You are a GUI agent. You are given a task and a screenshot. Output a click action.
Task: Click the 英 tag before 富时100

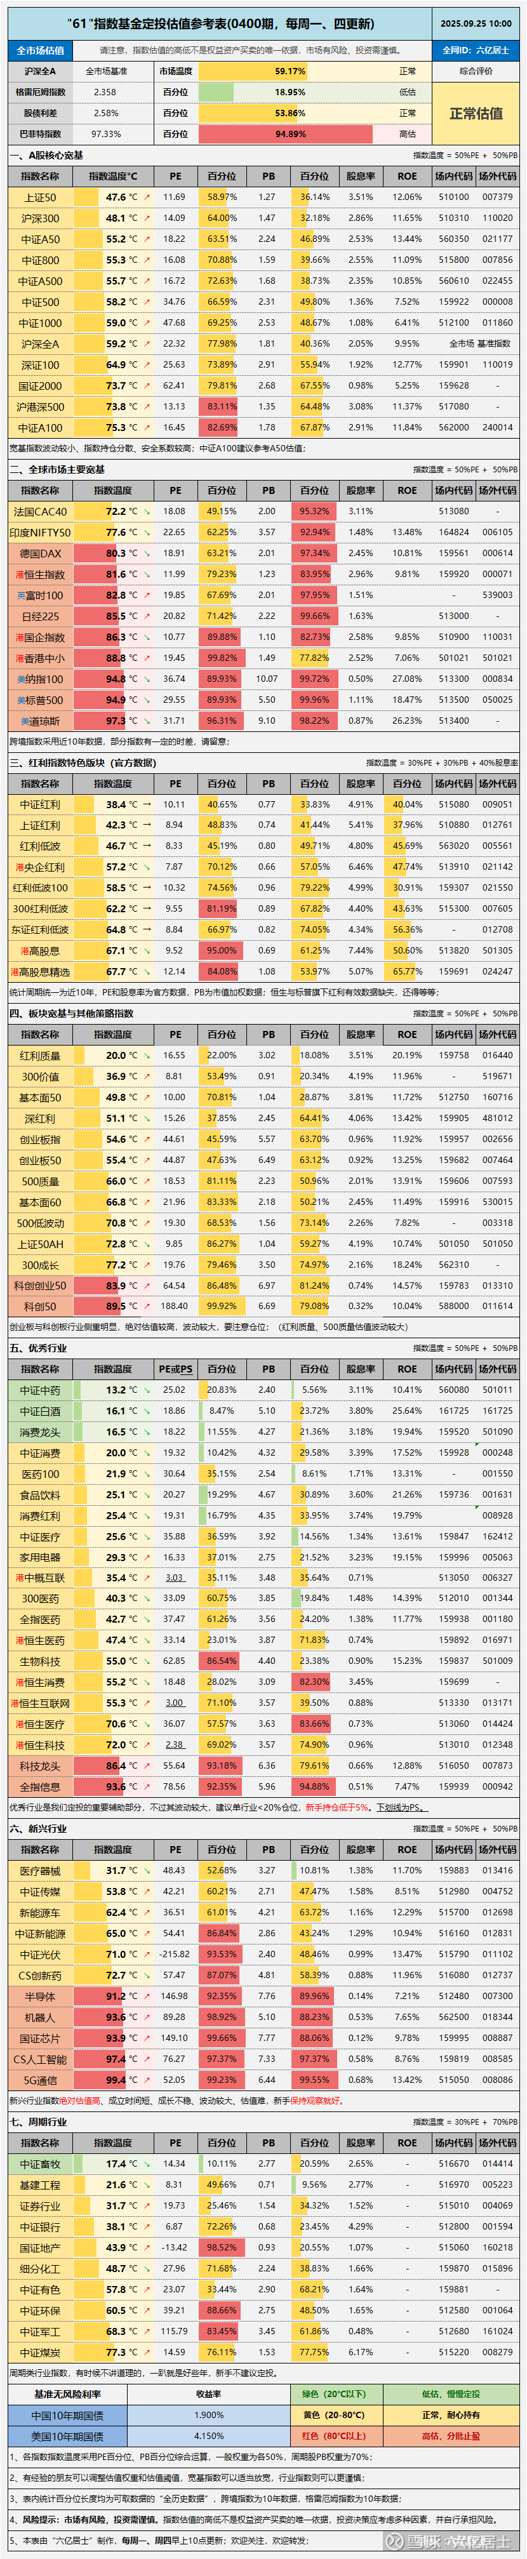pyautogui.click(x=20, y=596)
